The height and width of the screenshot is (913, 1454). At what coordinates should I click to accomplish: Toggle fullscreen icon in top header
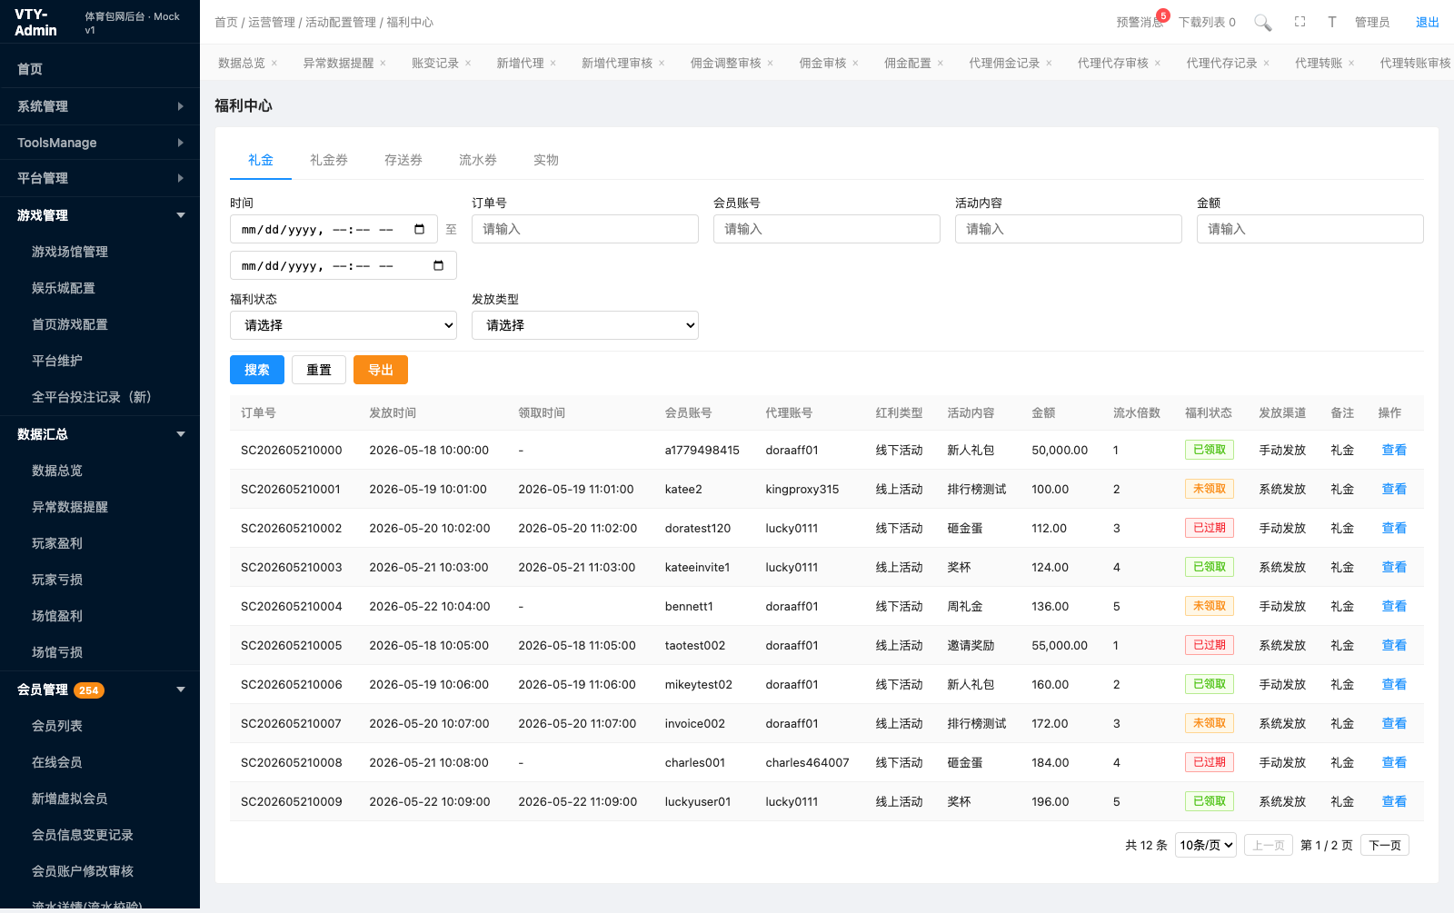(1300, 22)
